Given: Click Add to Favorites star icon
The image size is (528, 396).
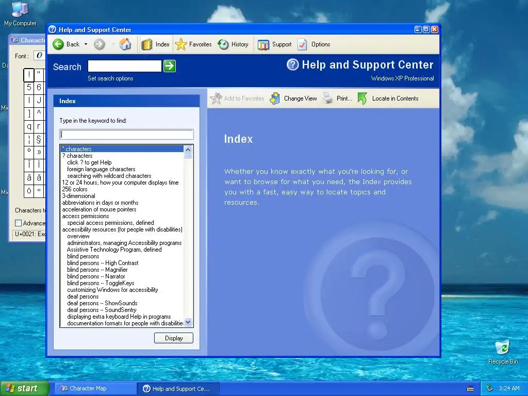Looking at the screenshot, I should [x=216, y=98].
